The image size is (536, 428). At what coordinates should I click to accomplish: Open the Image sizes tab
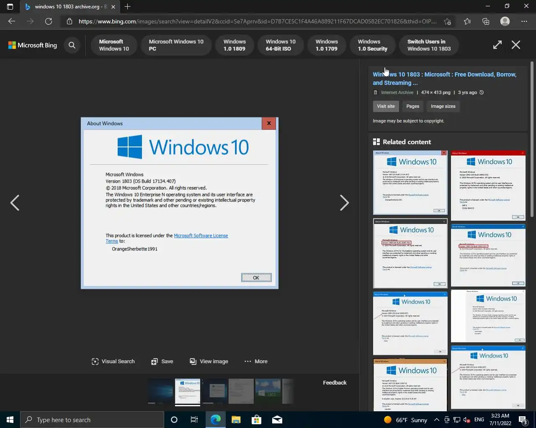click(x=443, y=106)
